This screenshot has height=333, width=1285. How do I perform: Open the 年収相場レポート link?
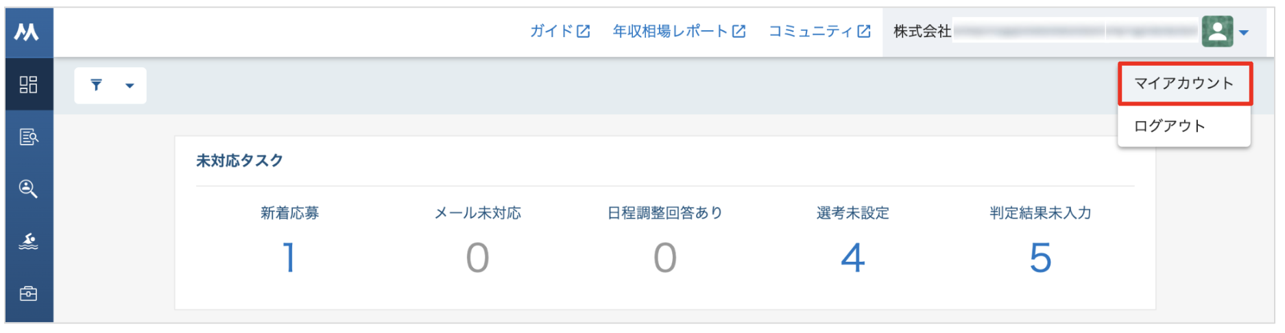(670, 31)
